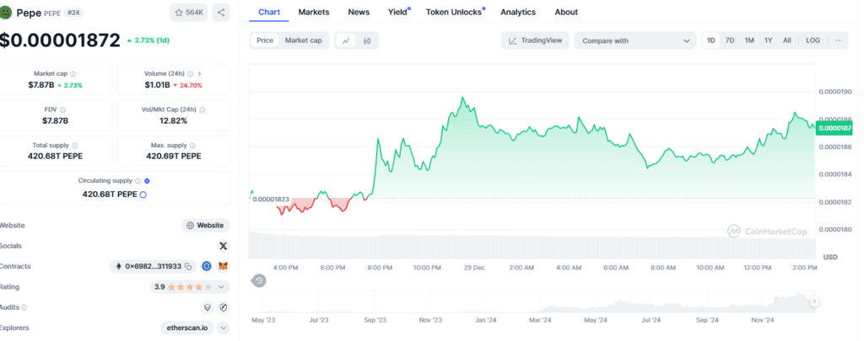
Task: Select the line chart icon
Action: point(346,40)
